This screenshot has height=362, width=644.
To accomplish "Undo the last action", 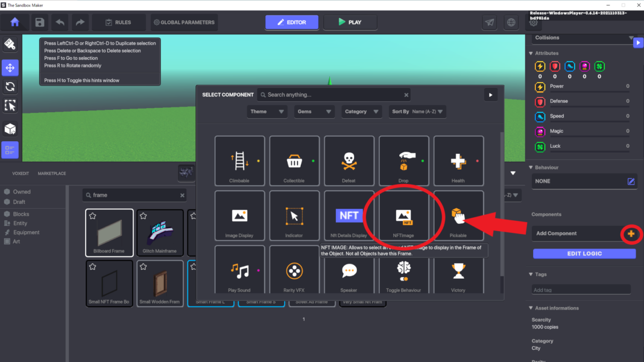I will [60, 22].
